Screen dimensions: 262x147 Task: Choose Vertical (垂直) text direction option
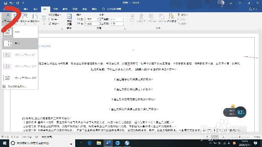[x=20, y=44]
